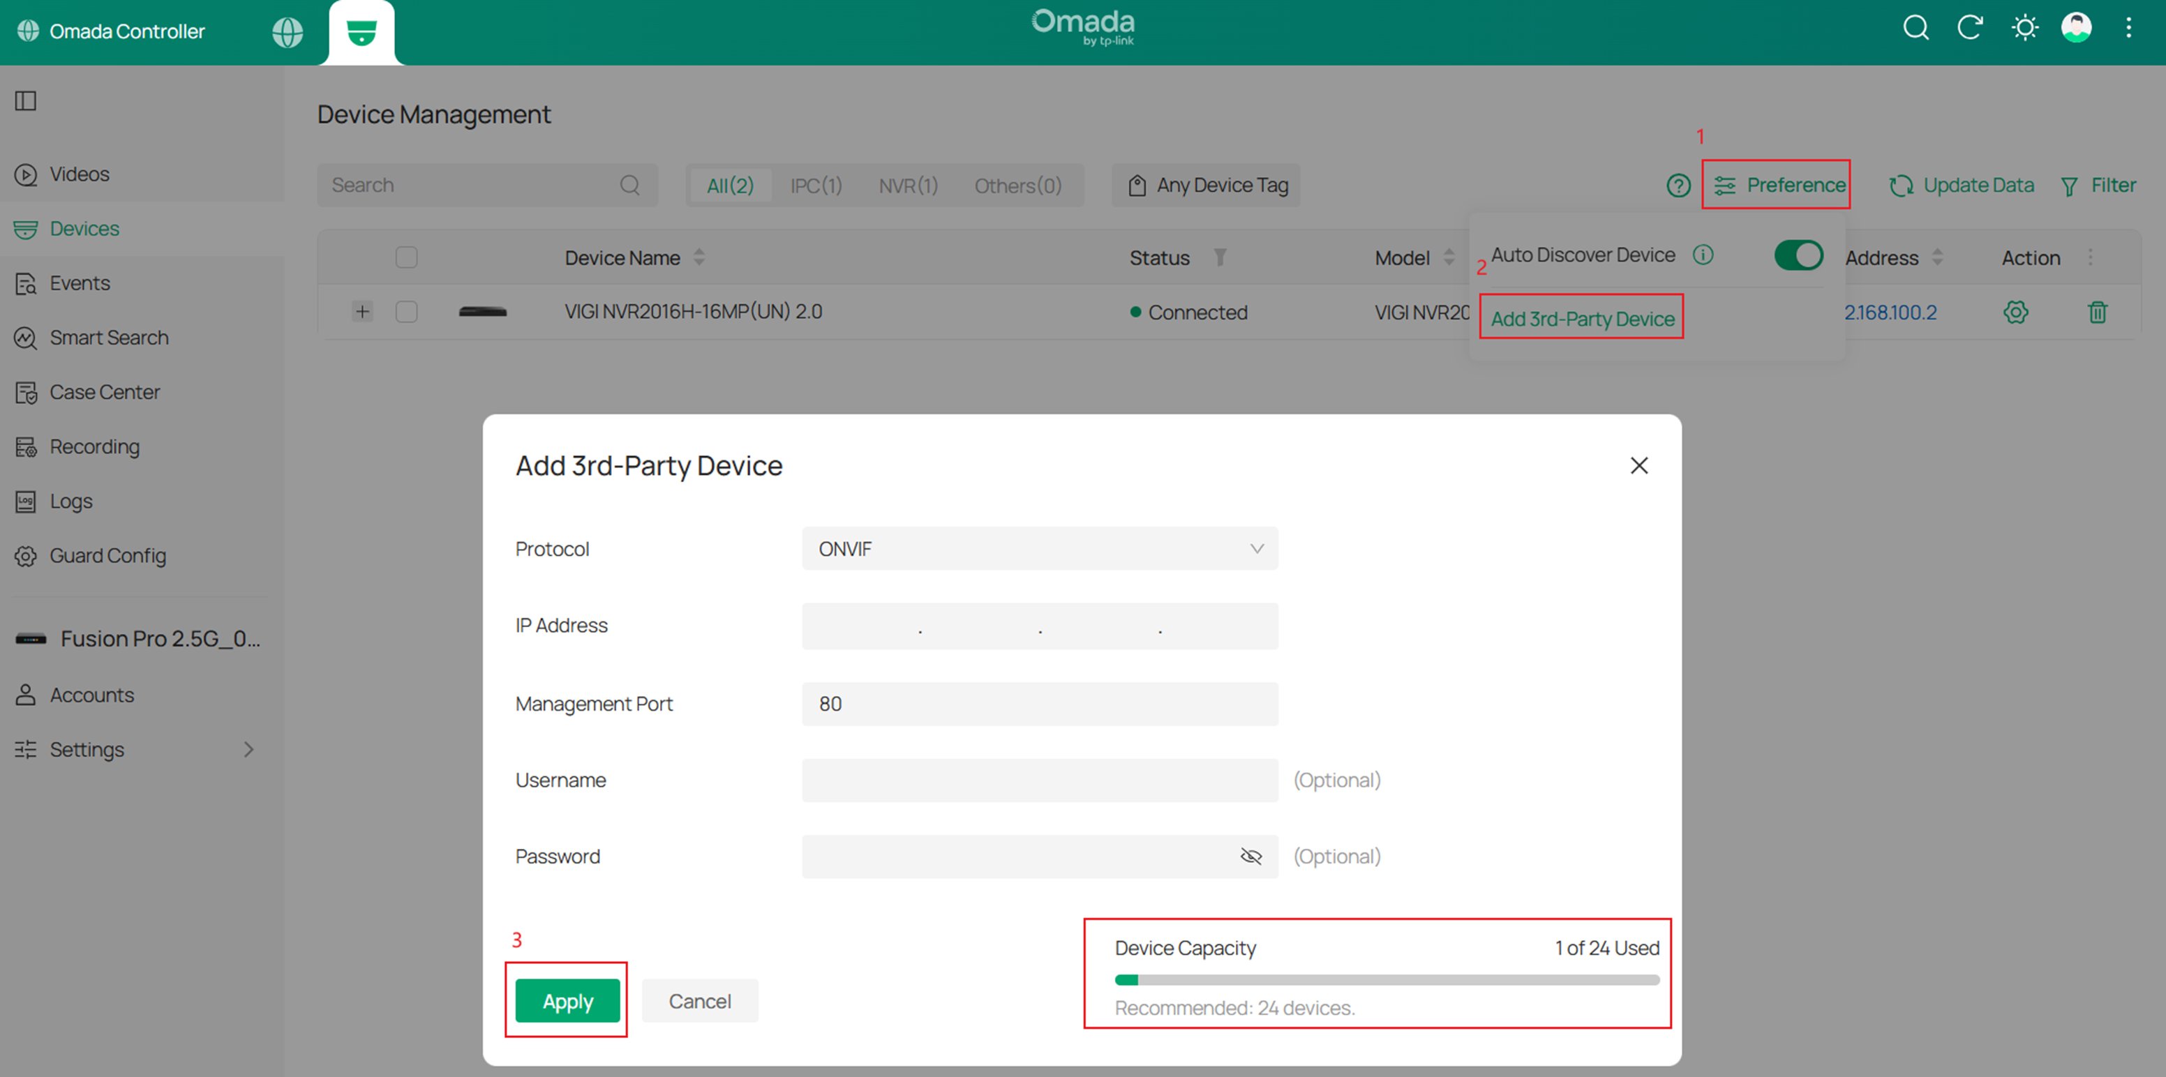Image resolution: width=2166 pixels, height=1077 pixels.
Task: Select the Fusion Pro 2.5G device entry
Action: coord(139,639)
